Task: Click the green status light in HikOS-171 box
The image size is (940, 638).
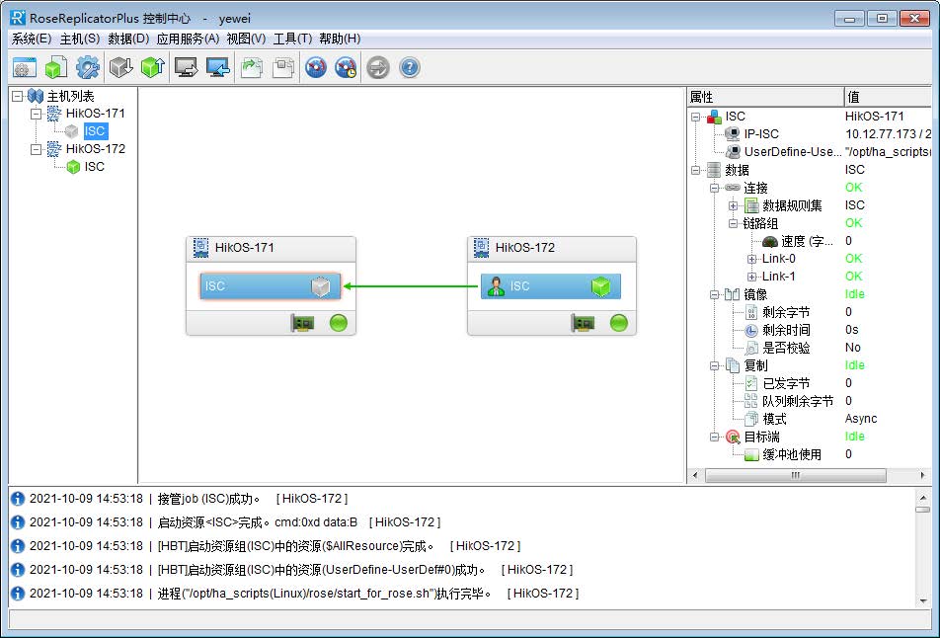Action: pyautogui.click(x=339, y=323)
